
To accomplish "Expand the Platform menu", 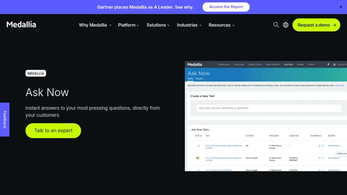I will pos(128,25).
